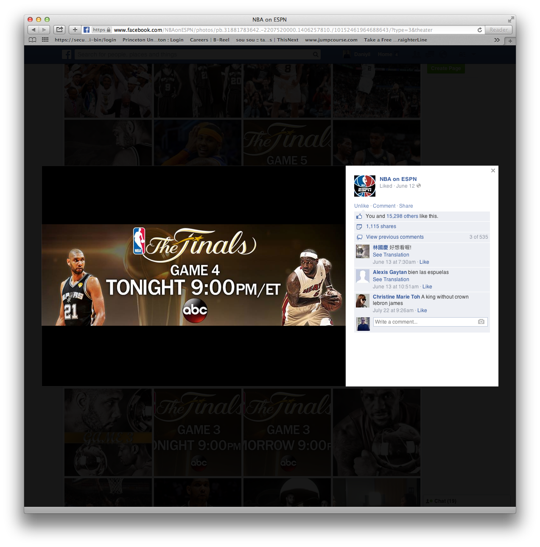
Task: Click the search magnifier in Facebook header
Action: pos(316,54)
